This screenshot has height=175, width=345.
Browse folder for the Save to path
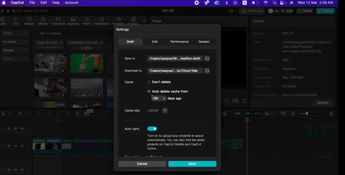pyautogui.click(x=207, y=58)
